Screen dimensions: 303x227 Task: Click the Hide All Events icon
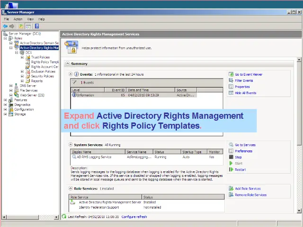click(x=231, y=93)
